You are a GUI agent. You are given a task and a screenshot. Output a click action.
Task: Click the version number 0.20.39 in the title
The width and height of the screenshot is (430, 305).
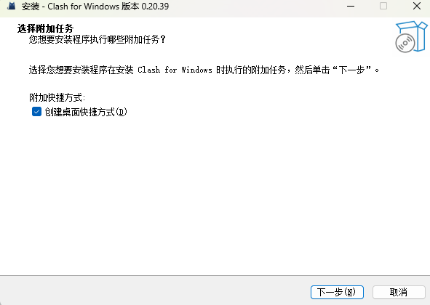[x=155, y=6]
